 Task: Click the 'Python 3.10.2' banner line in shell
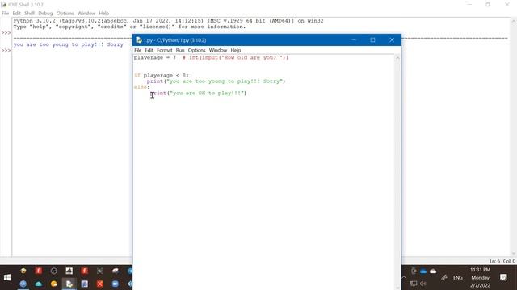pos(168,21)
